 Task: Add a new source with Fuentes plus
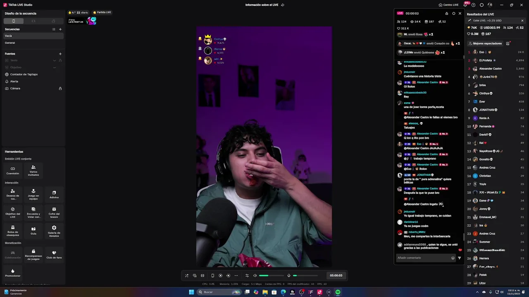(60, 54)
